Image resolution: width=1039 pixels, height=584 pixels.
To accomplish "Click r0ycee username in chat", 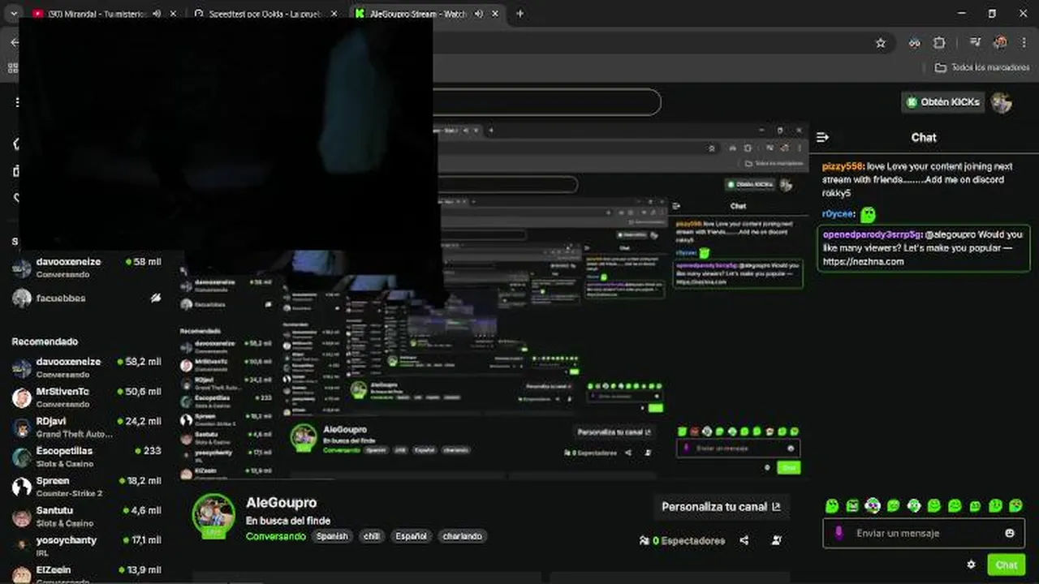I will (838, 214).
